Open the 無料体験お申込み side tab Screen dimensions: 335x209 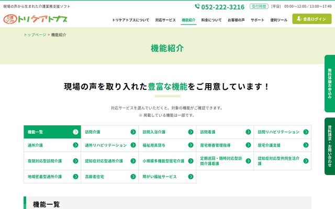330,84
